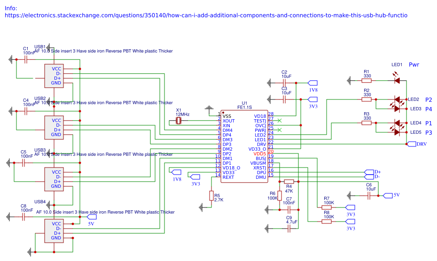437x261 pixels.
Task: Click the D+ net port flag
Action: click(369, 172)
